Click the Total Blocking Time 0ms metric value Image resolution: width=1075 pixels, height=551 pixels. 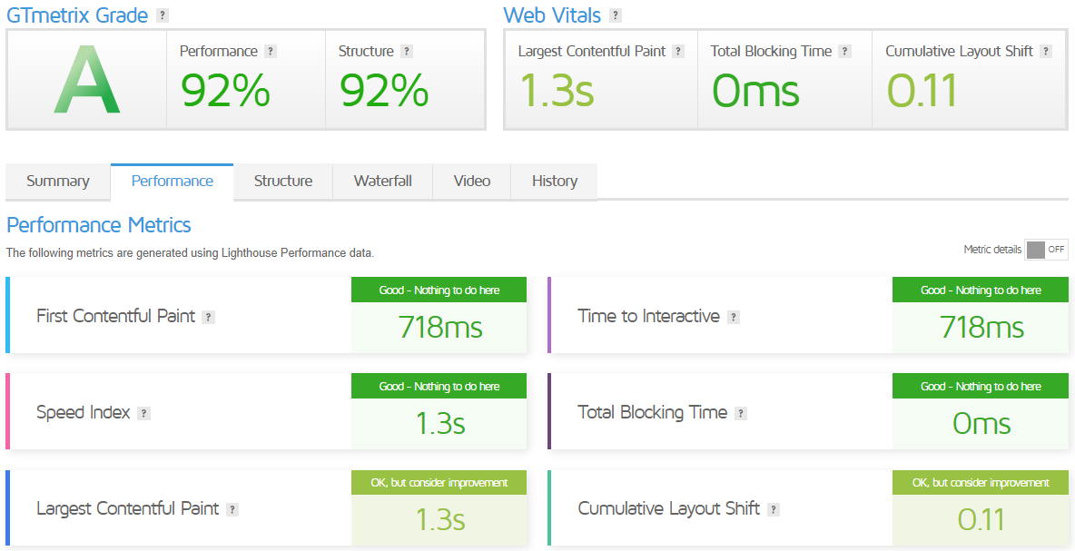click(981, 424)
